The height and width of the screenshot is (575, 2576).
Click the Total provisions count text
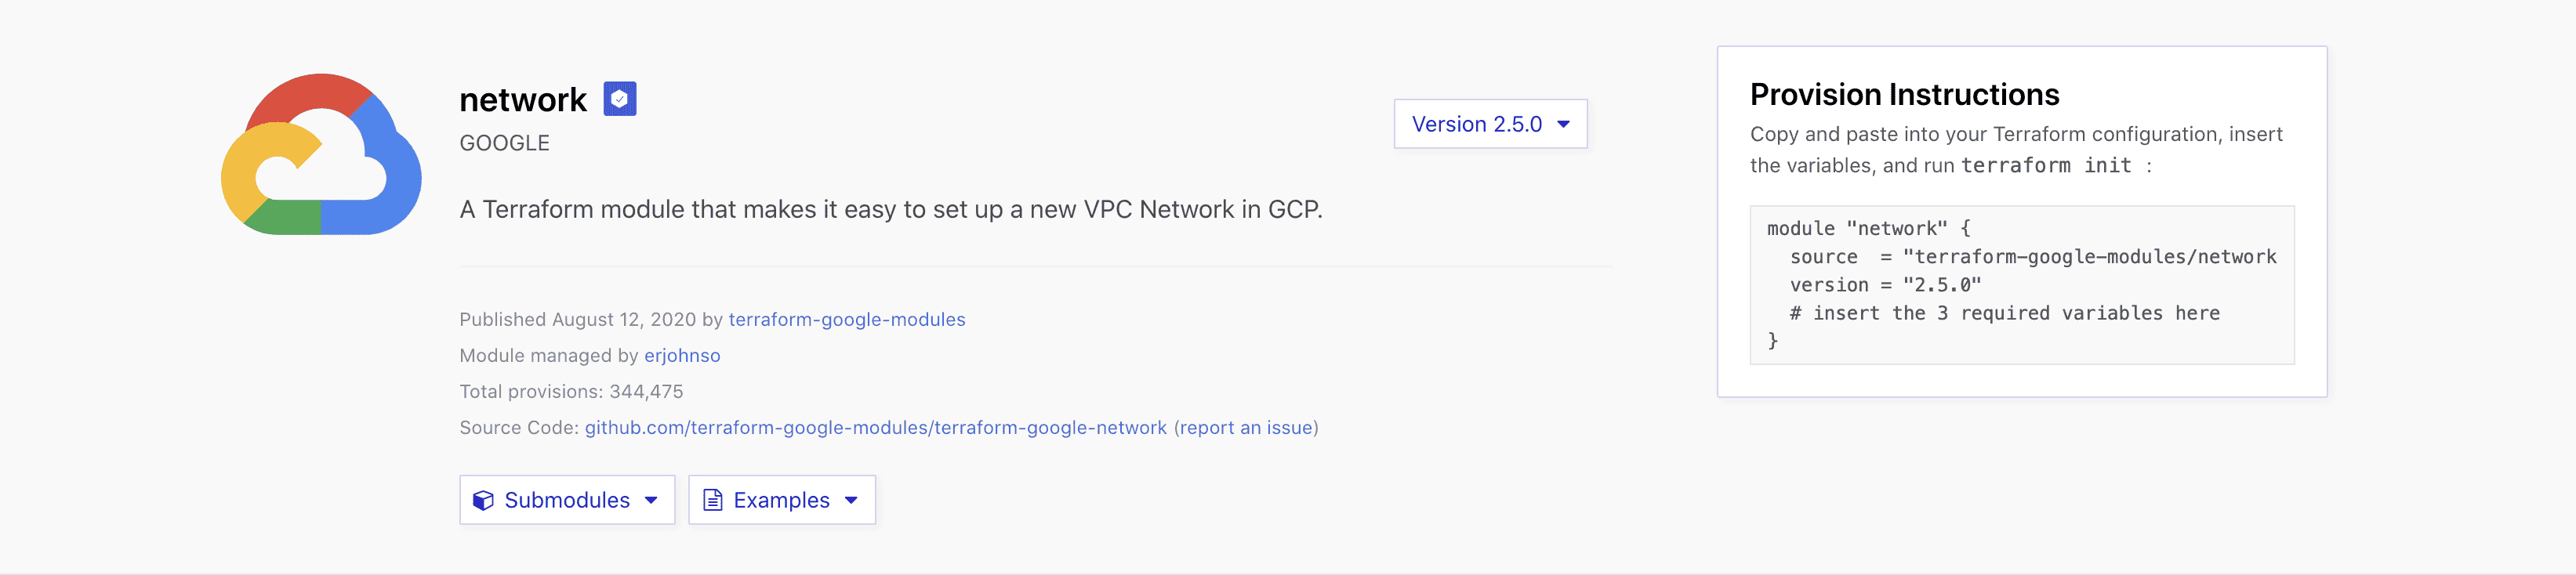pyautogui.click(x=571, y=391)
